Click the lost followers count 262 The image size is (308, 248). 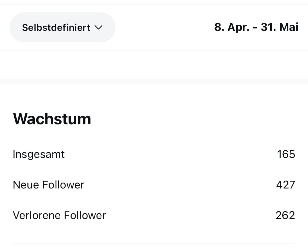pos(285,215)
